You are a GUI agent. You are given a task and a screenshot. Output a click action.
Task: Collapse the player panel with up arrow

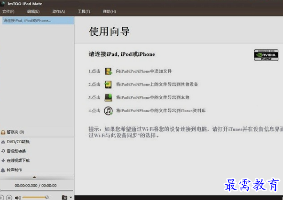pos(34,177)
